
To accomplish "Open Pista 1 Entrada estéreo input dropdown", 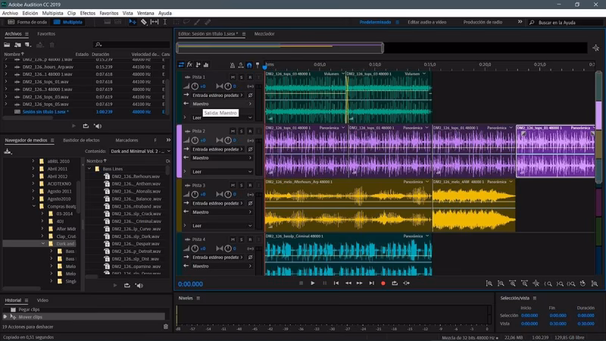I will point(218,95).
